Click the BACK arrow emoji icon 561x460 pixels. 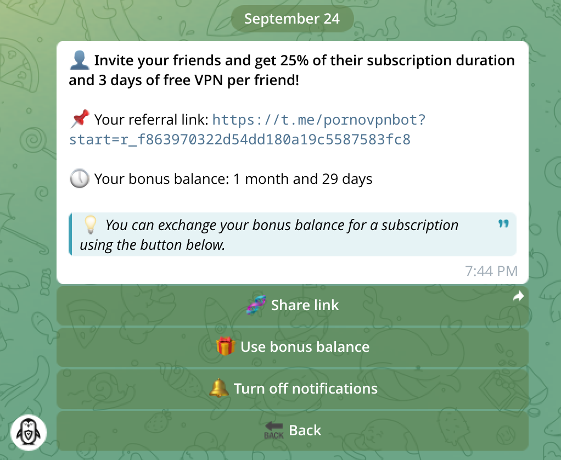click(x=274, y=430)
